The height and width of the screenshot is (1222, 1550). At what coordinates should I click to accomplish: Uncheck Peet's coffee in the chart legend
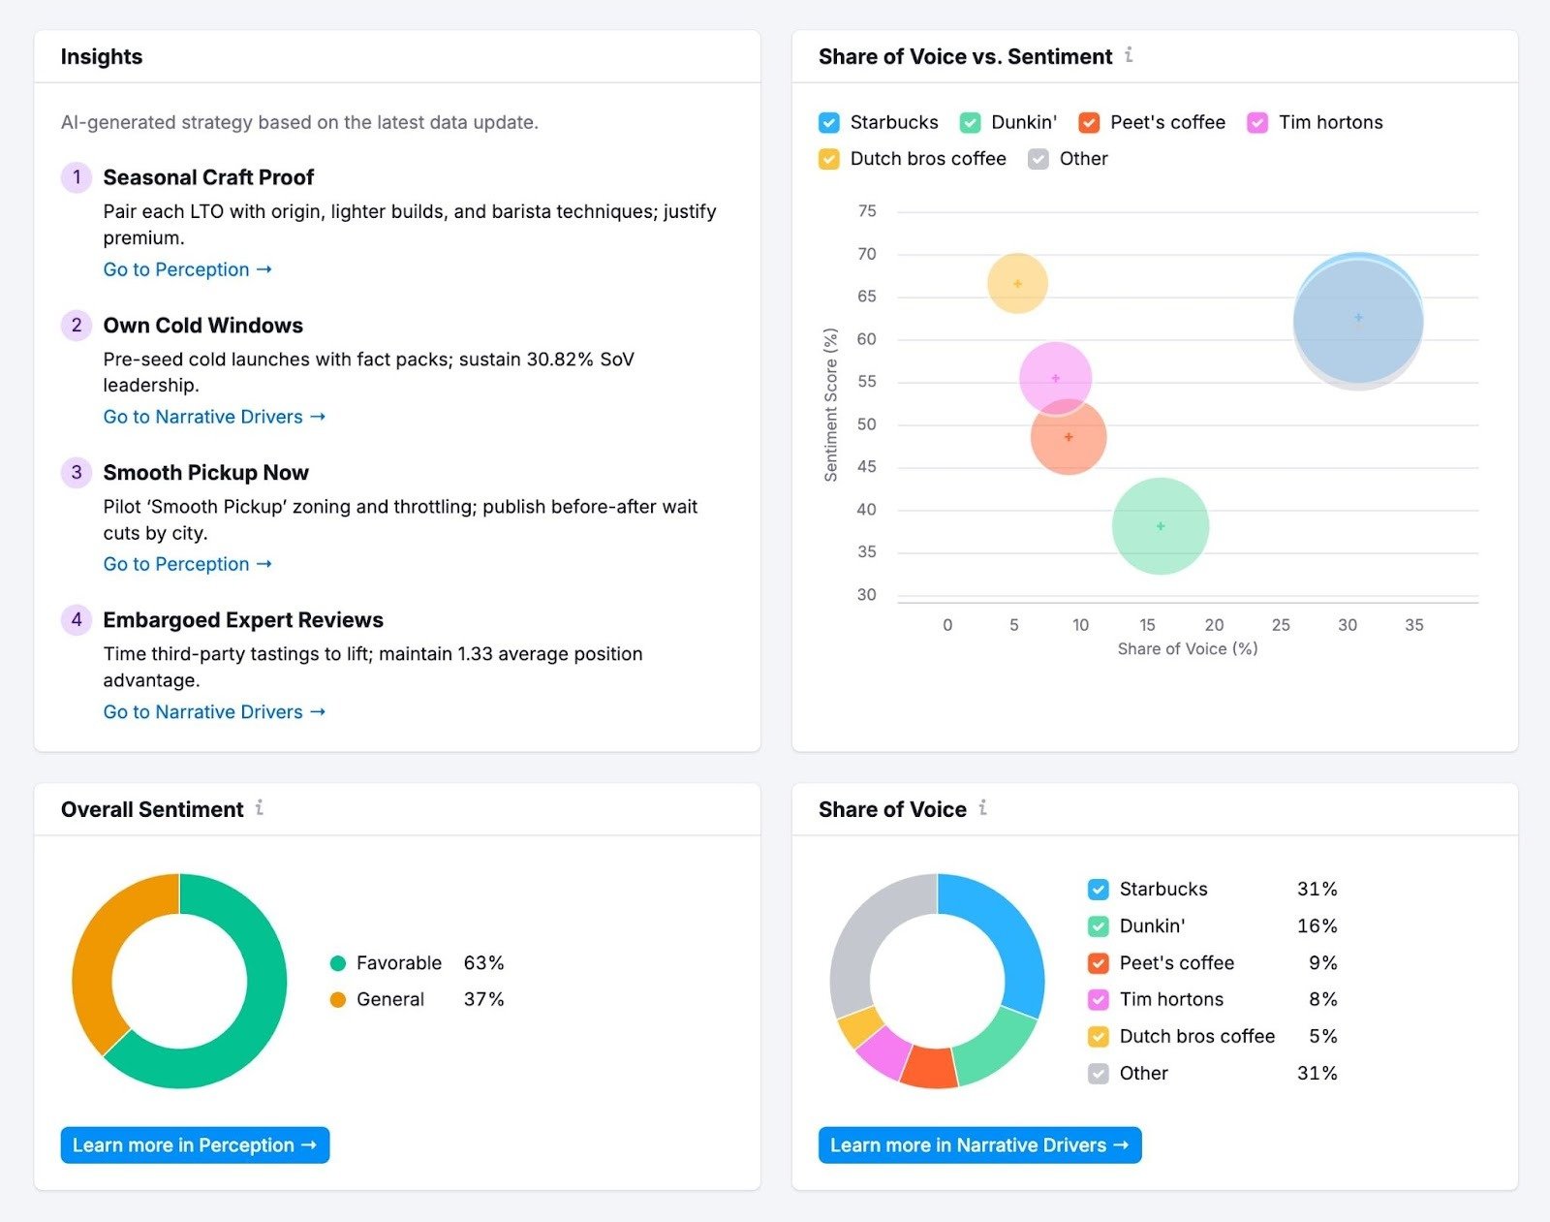(x=1088, y=123)
